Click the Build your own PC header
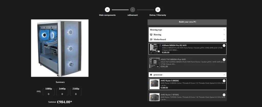The image size is (262, 107). [x=188, y=22]
